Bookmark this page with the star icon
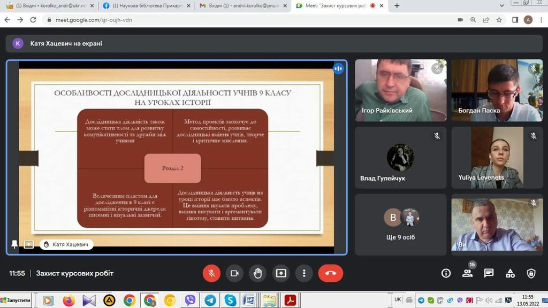The height and width of the screenshot is (308, 548). (x=499, y=20)
